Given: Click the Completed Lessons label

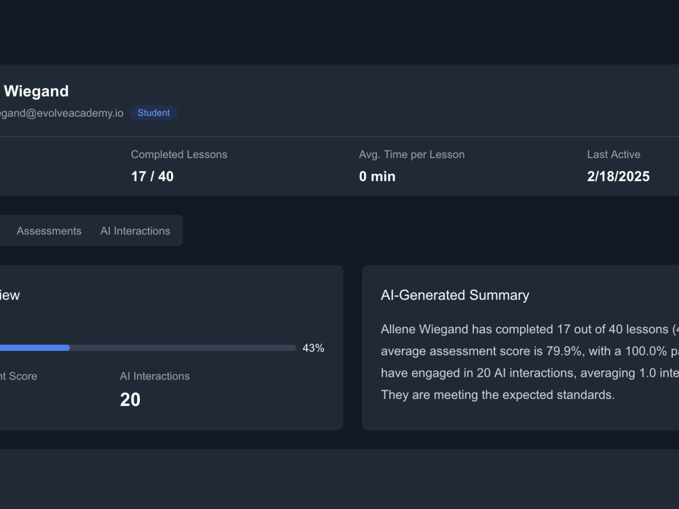Looking at the screenshot, I should 179,155.
